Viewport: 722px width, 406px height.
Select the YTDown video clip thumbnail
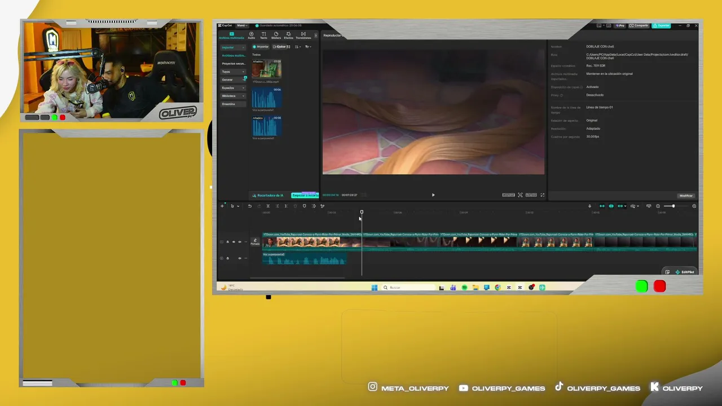tap(266, 69)
